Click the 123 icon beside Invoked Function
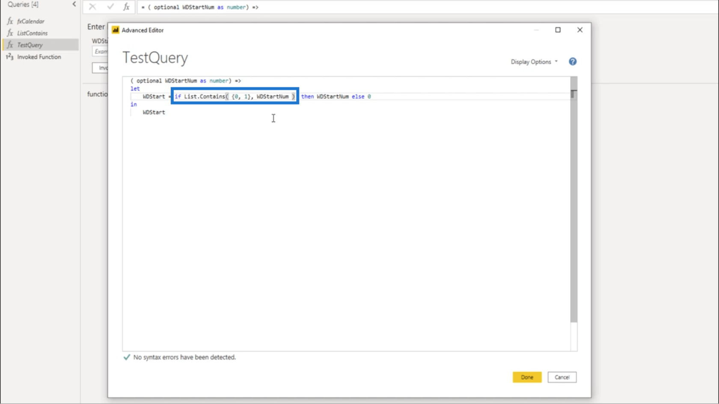This screenshot has height=404, width=719. click(9, 57)
